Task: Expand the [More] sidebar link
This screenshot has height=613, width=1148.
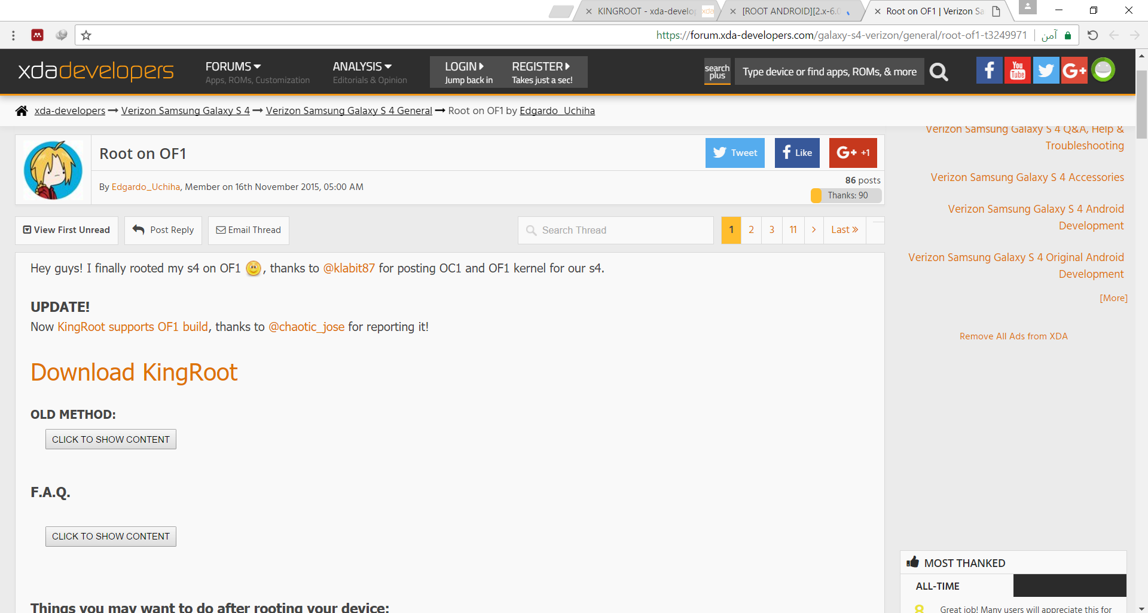Action: pos(1113,298)
